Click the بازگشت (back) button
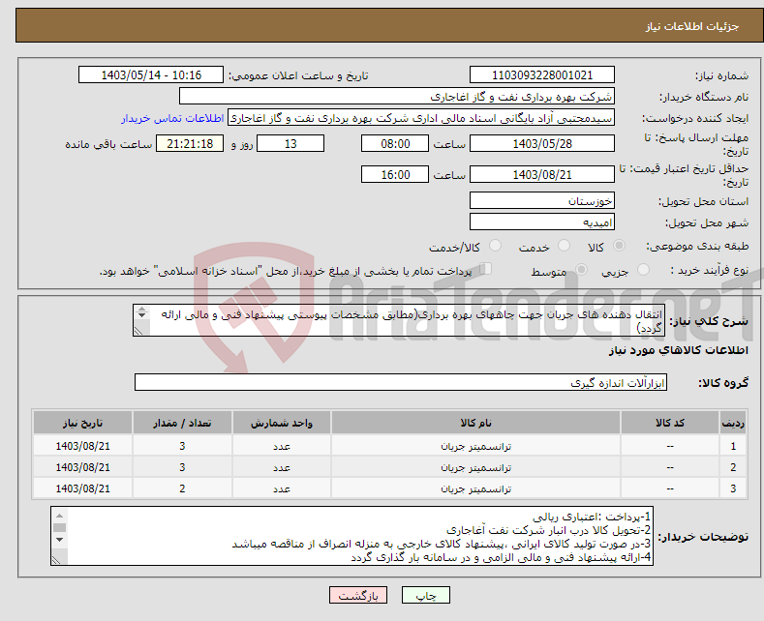This screenshot has width=764, height=621. coord(358,595)
